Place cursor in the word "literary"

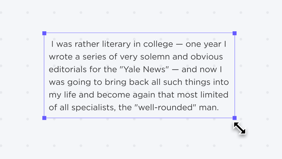116,44
